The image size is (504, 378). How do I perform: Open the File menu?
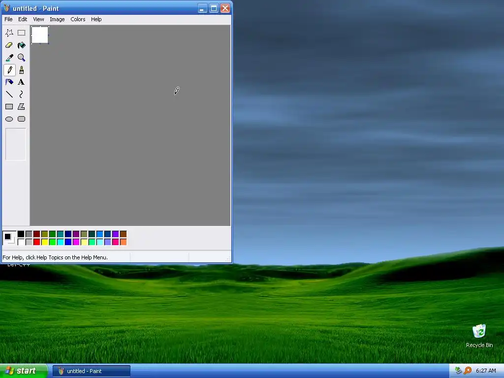pos(8,19)
